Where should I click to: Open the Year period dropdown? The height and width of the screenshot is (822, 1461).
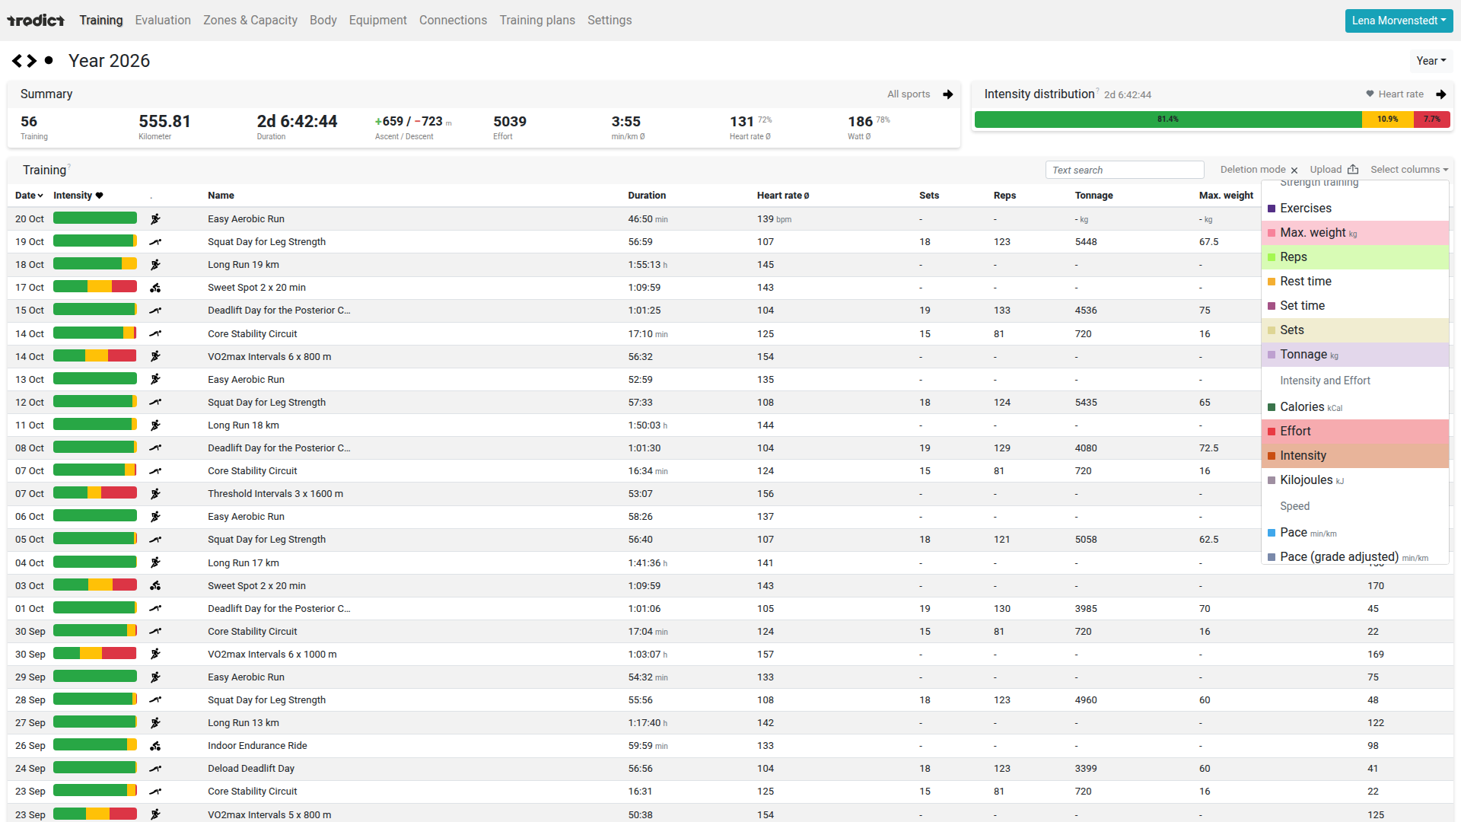point(1431,61)
